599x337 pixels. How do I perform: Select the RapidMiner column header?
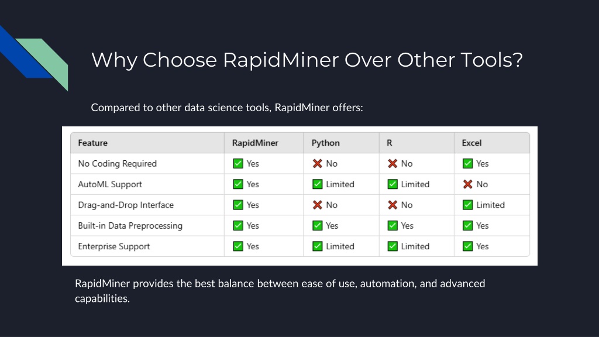click(x=255, y=143)
